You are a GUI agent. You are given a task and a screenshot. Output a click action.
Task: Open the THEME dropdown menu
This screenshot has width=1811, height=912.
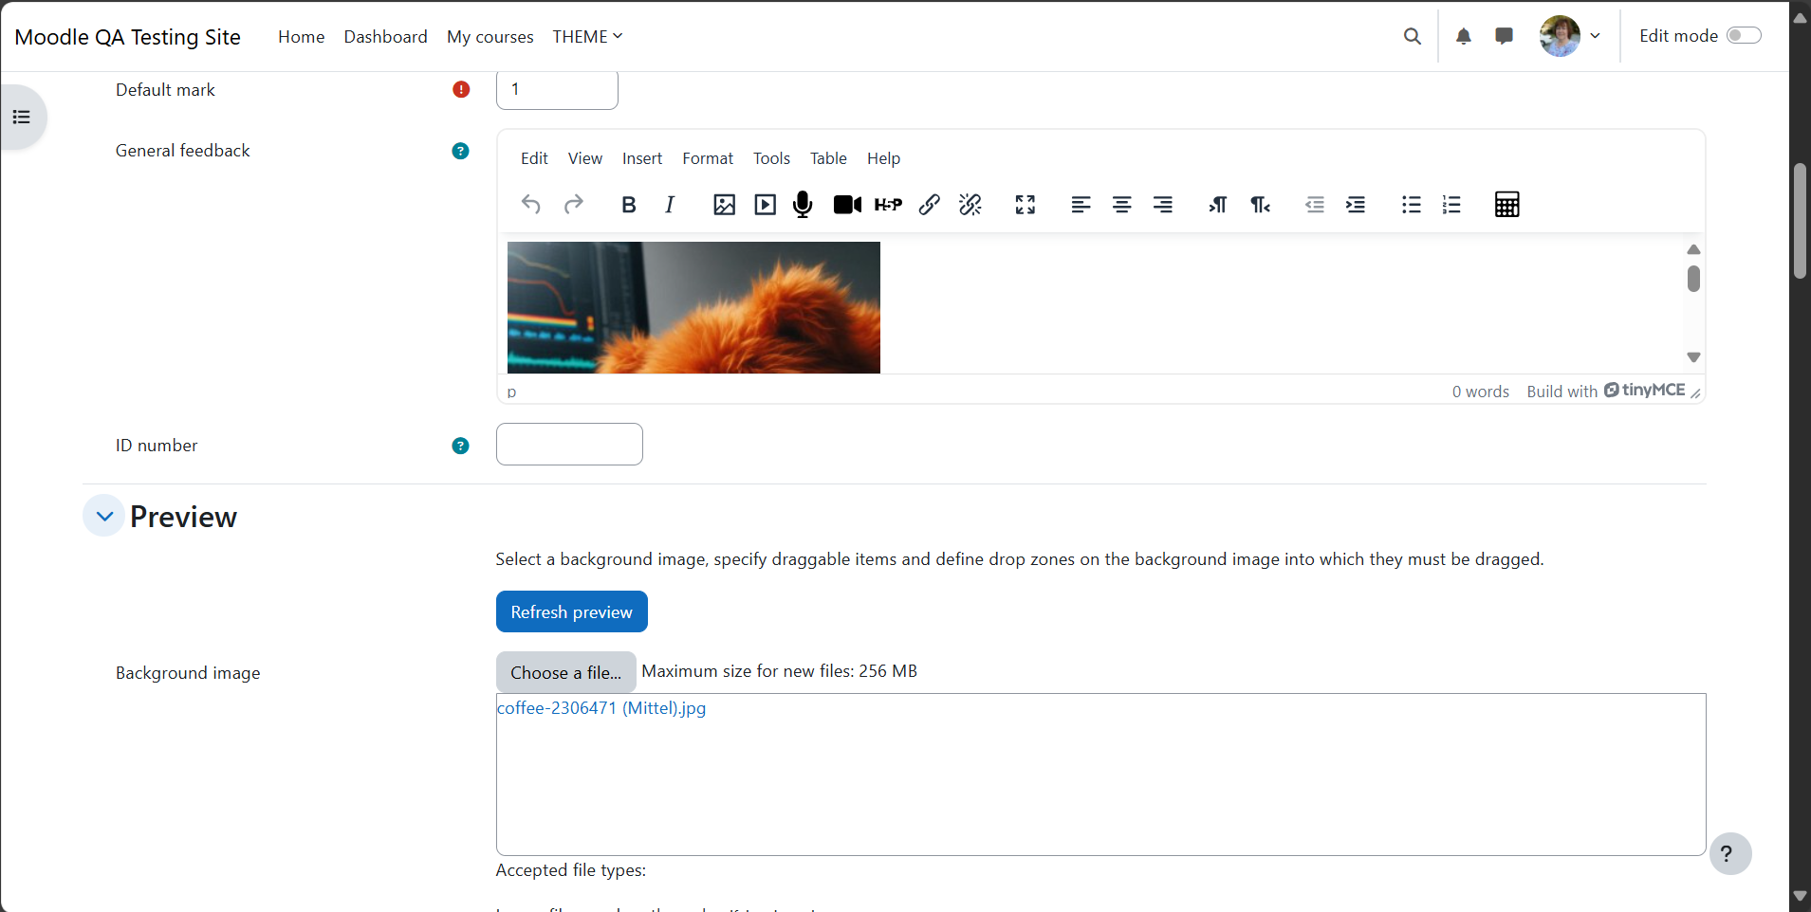587,36
